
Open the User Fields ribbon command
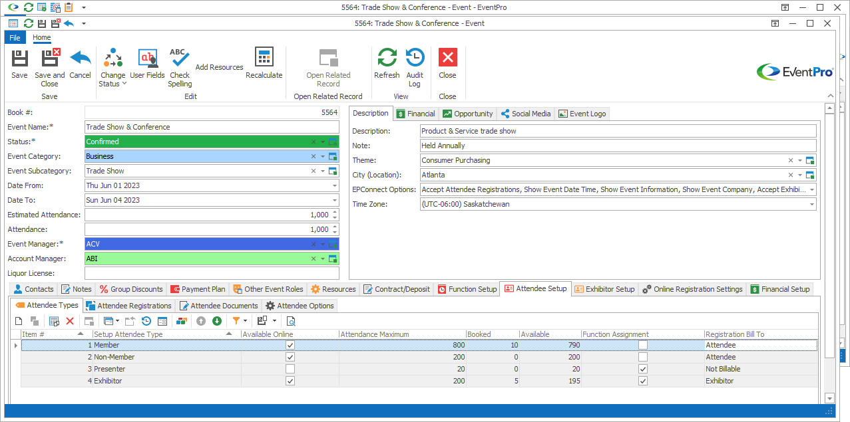(x=147, y=64)
